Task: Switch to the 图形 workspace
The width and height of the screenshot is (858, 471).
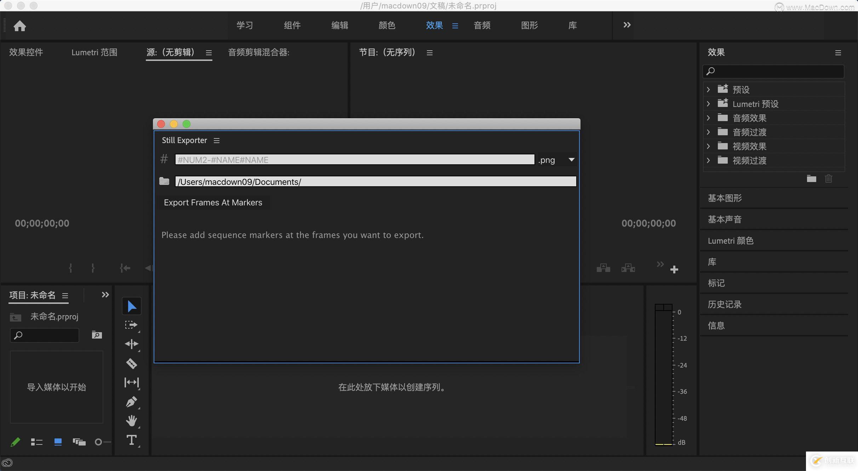Action: (x=530, y=25)
